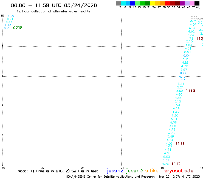Click the 4.61 wave height value
Image resolution: width=203 pixels, height=179 pixels.
tap(188, 48)
